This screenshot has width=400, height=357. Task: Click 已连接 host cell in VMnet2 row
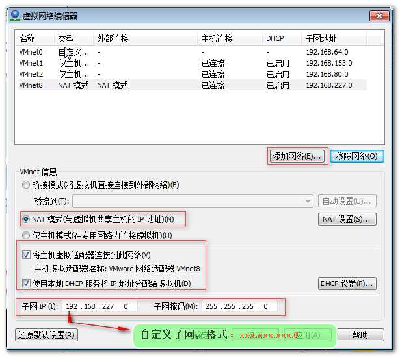click(x=213, y=74)
